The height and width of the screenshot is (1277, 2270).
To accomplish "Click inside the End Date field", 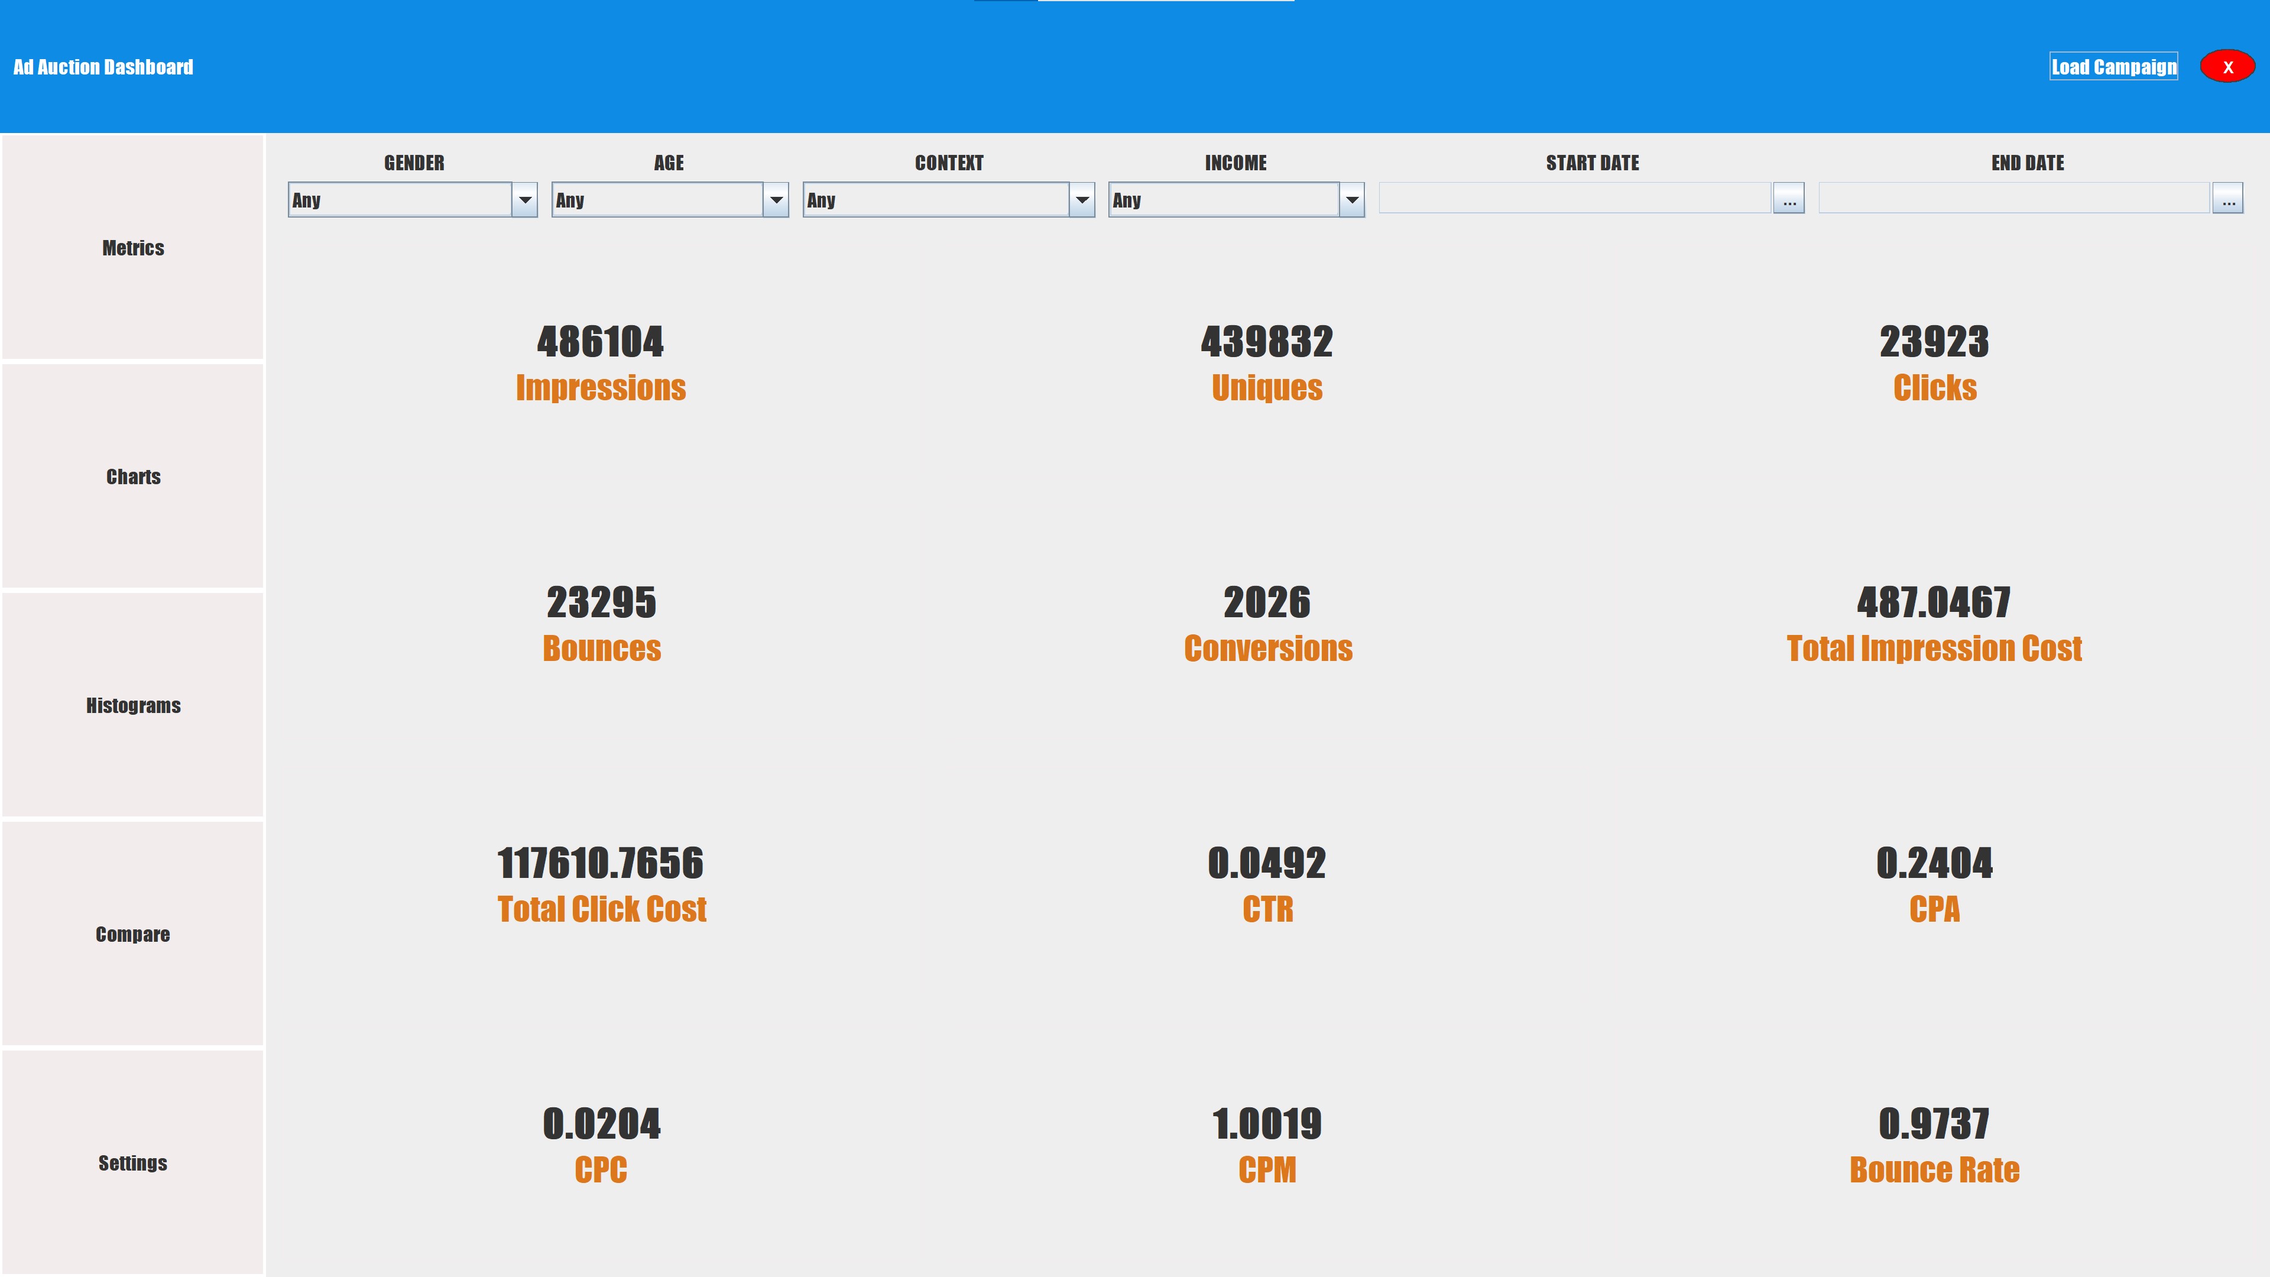I will click(2013, 199).
